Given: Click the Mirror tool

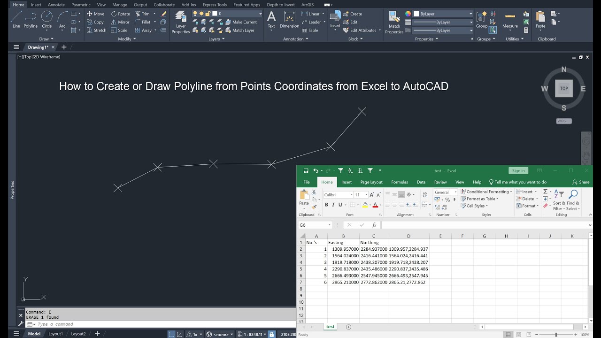Looking at the screenshot, I should coord(120,22).
